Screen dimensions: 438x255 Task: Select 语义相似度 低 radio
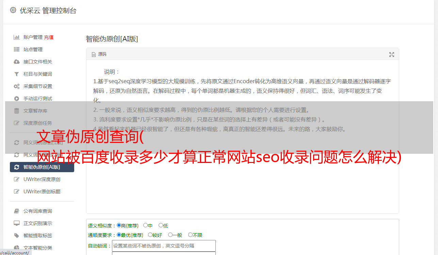[161, 225]
